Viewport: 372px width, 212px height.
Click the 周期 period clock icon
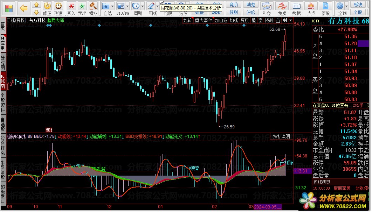click(x=136, y=6)
